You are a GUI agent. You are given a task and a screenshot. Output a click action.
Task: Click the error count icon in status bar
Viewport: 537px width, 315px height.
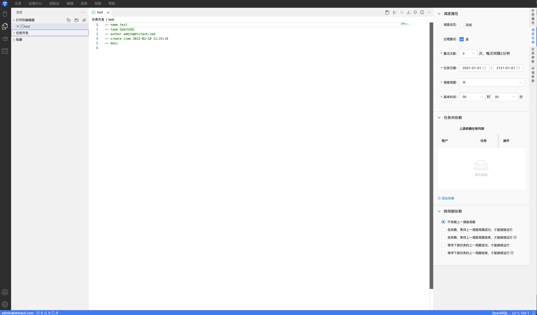(38, 313)
